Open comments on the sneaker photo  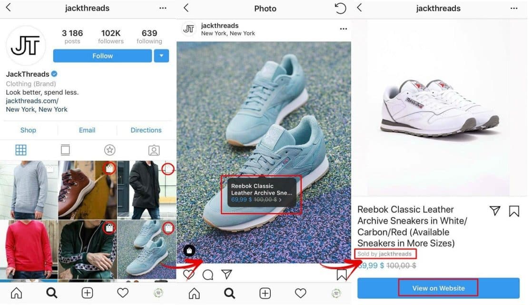pos(207,274)
